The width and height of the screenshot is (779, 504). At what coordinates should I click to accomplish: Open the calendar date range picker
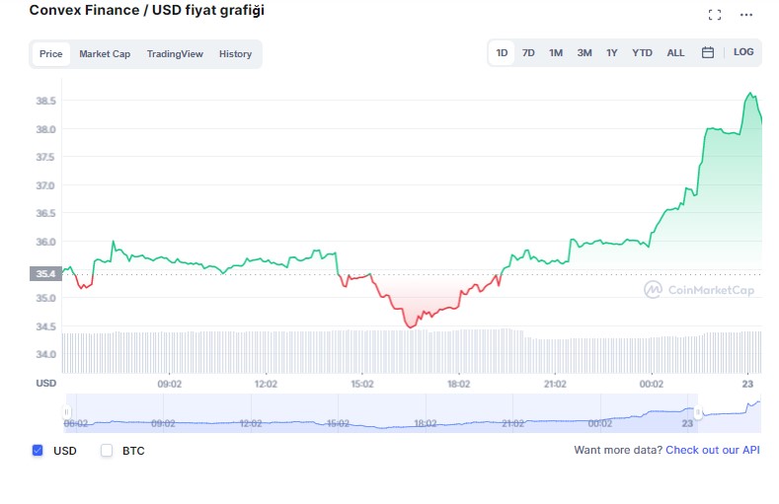coord(708,52)
